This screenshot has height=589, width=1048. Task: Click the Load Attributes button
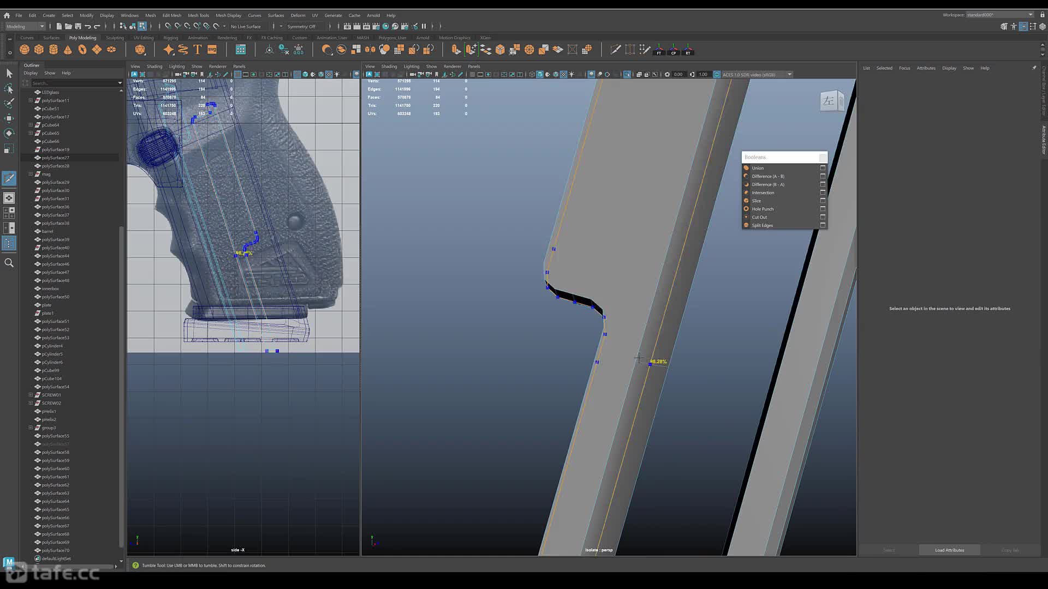(x=949, y=550)
